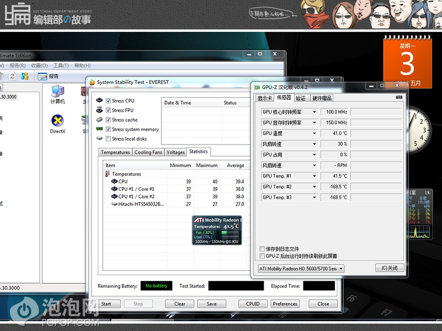Switch to the Voltages tab
442x331 pixels.
click(x=175, y=152)
